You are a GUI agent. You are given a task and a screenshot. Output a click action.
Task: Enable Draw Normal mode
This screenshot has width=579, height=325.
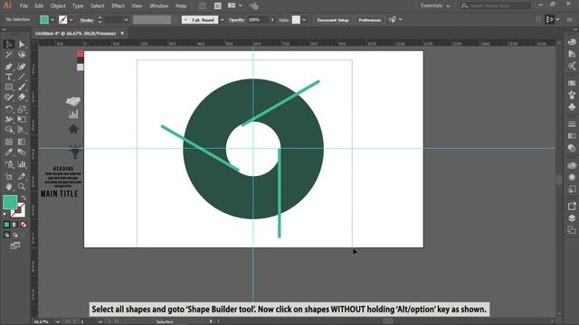[x=6, y=235]
